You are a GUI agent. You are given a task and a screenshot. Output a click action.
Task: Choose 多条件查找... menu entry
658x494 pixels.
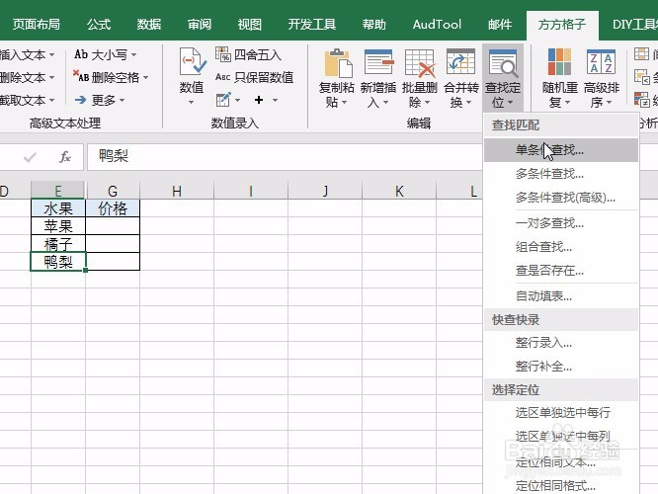(x=561, y=174)
